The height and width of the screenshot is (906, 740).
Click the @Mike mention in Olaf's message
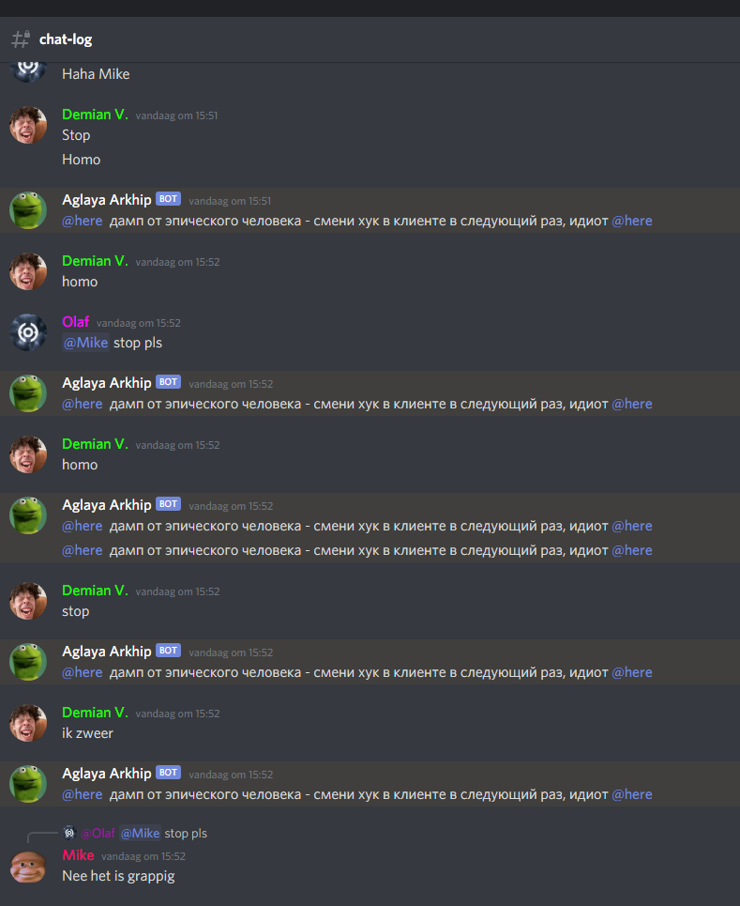(x=85, y=343)
